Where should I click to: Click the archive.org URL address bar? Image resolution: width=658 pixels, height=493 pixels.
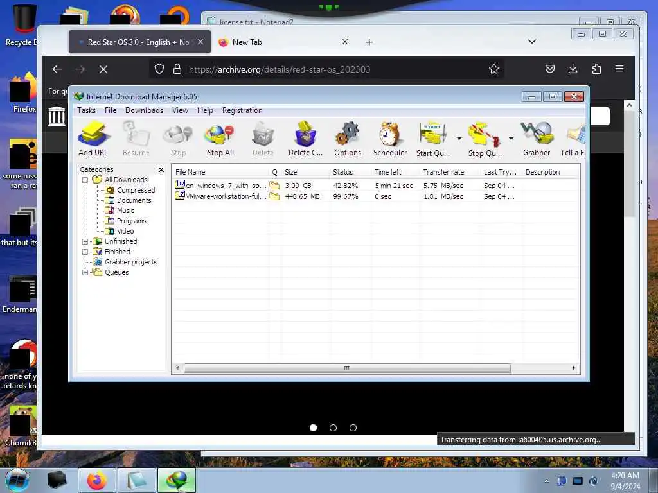[x=327, y=69]
